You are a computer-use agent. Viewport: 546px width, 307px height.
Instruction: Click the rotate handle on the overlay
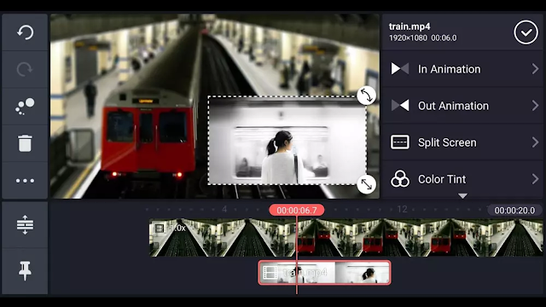click(366, 95)
